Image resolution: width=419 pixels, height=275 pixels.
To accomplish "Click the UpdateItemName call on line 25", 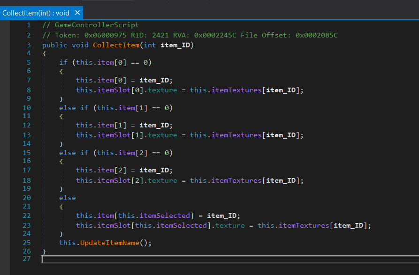I will pyautogui.click(x=110, y=243).
